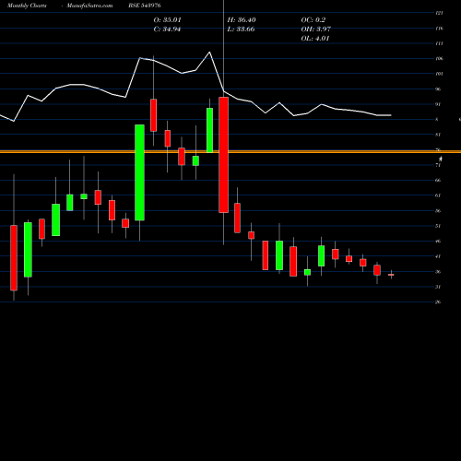Image resolution: width=461 pixels, height=461 pixels.
Task: Select the last tiny red candle
Action: (x=391, y=275)
